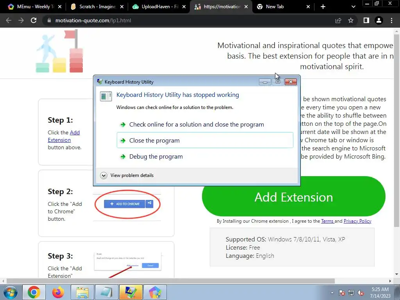The width and height of the screenshot is (400, 300).
Task: Open a new browser tab
Action: [x=323, y=7]
